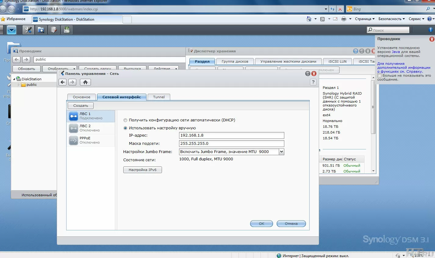
Task: Collapse the DiskStation tree node
Action: point(14,79)
